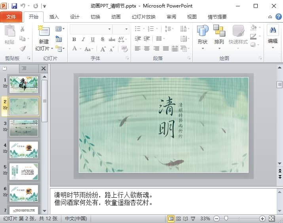The height and width of the screenshot is (223, 283).
Task: Open the font size combo box
Action: pyautogui.click(x=121, y=29)
